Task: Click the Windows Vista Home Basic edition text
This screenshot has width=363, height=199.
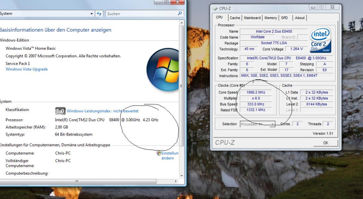Action: [x=30, y=49]
